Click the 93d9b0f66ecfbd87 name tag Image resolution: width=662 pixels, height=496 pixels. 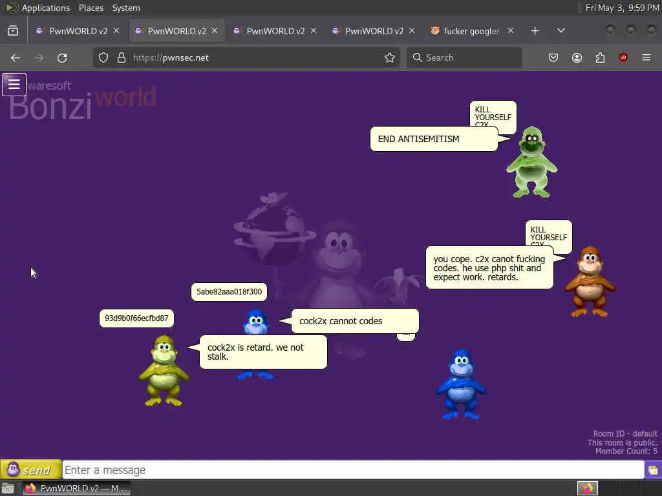click(x=136, y=318)
